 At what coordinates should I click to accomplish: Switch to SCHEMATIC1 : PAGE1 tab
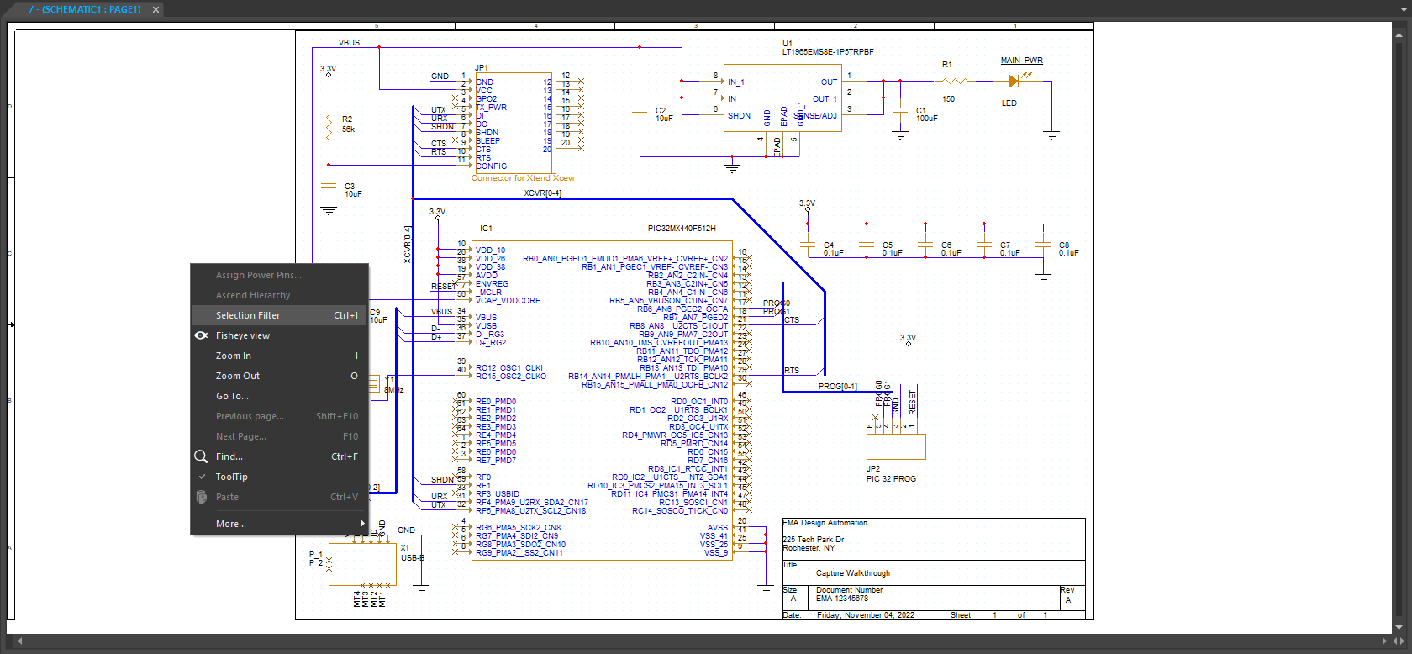(86, 9)
